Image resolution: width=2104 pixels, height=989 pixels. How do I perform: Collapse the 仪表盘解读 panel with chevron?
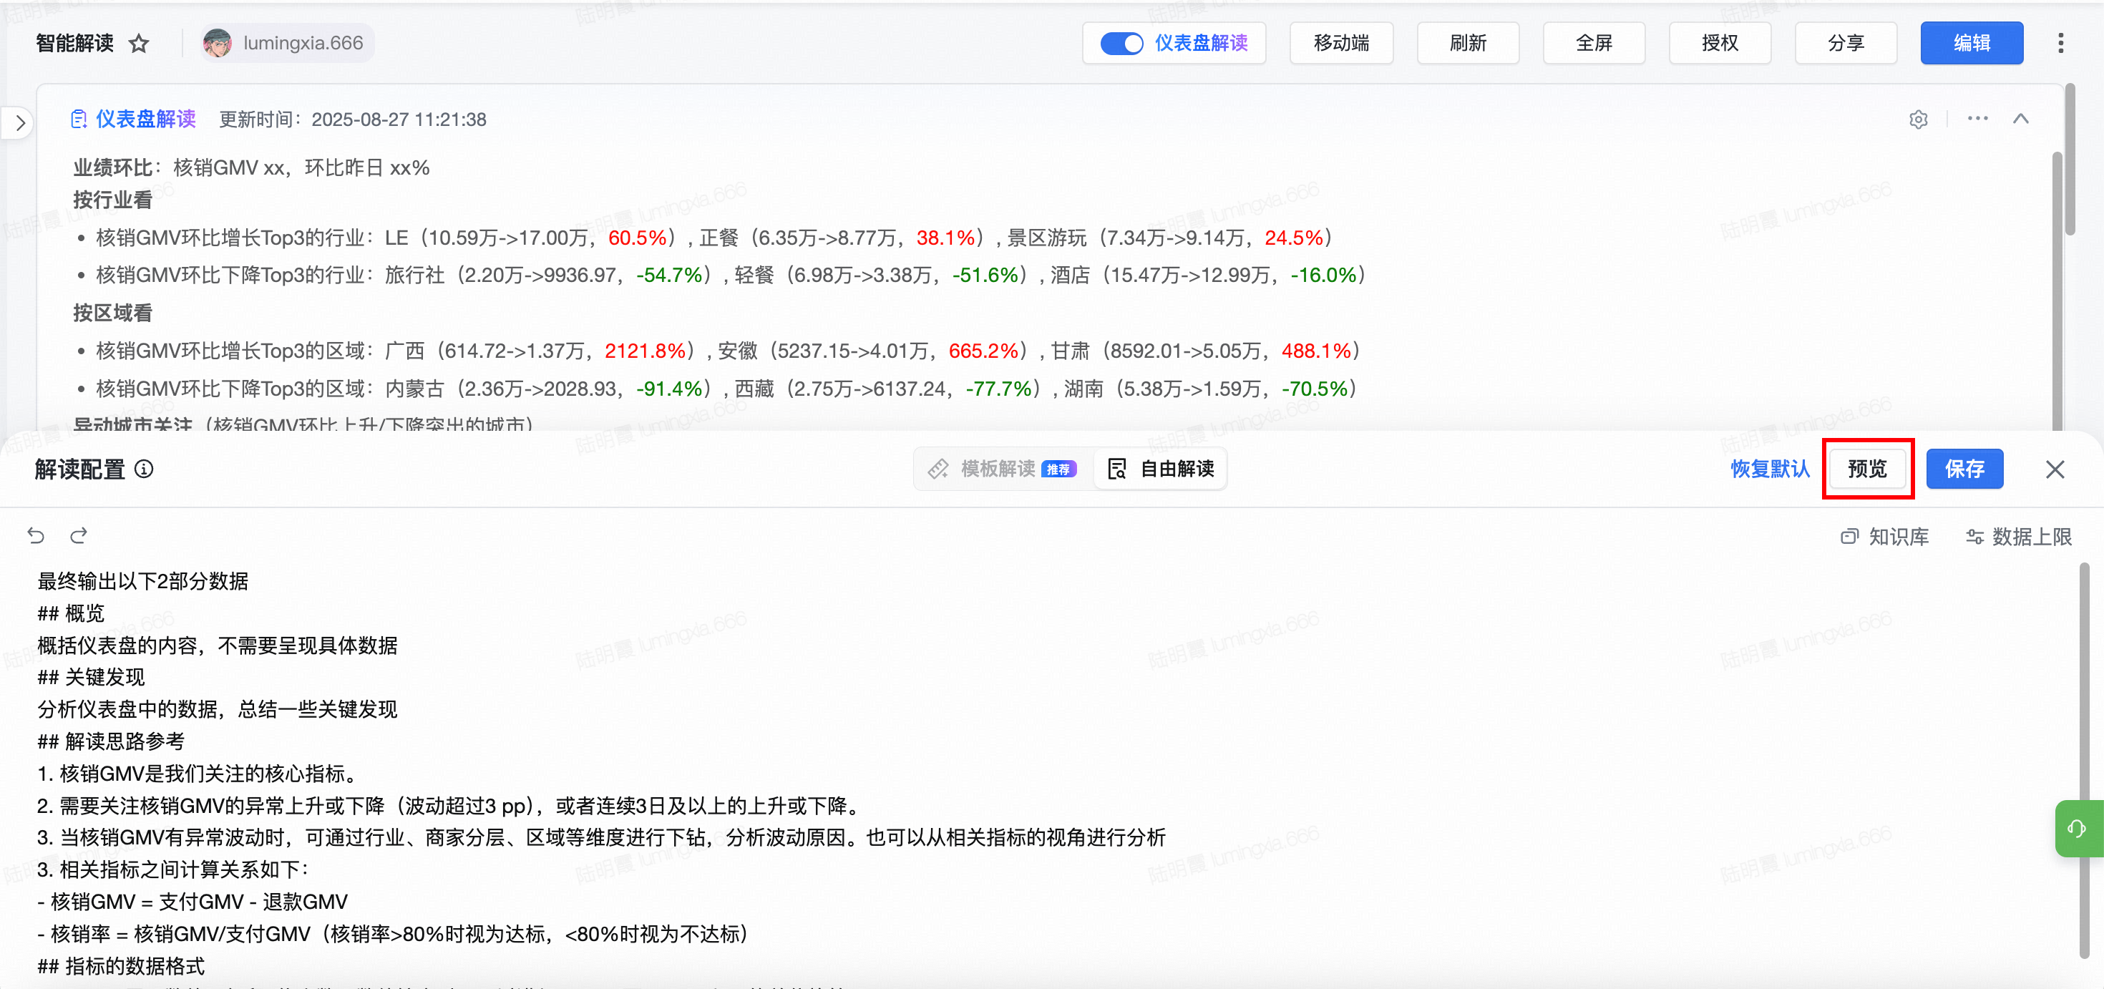click(x=2021, y=120)
